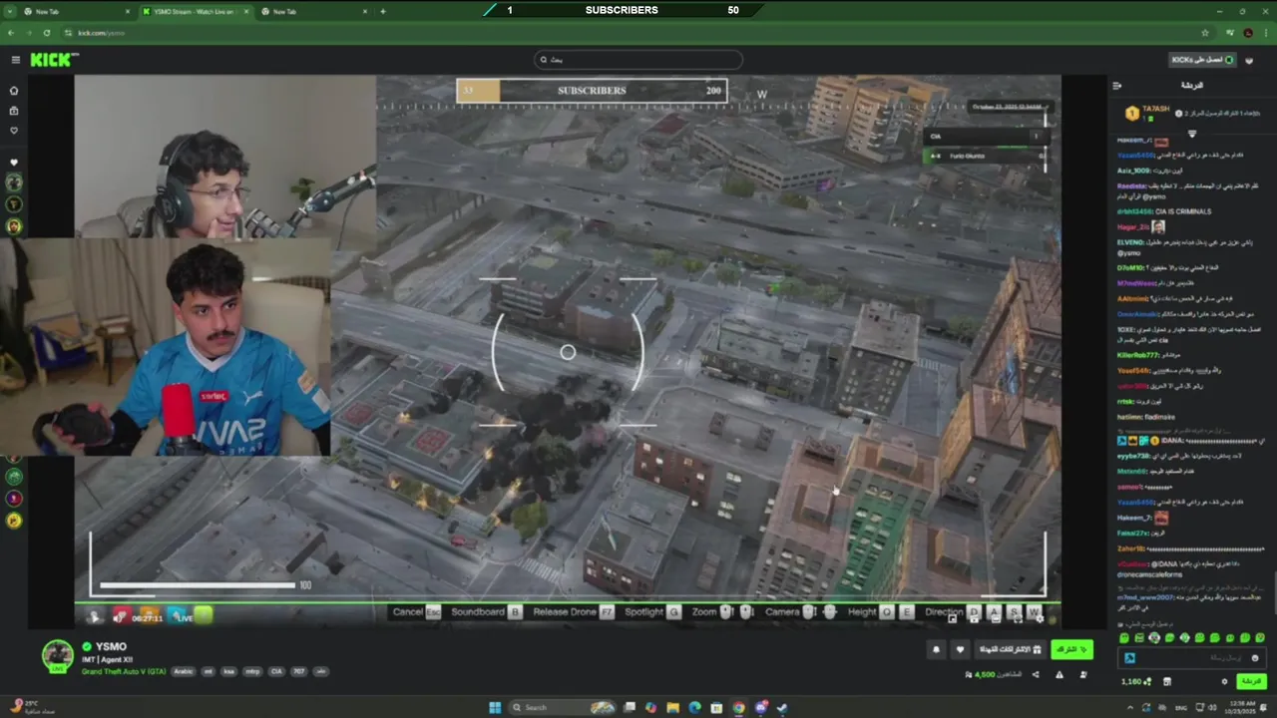Select the mtrp stream tag
Image resolution: width=1277 pixels, height=718 pixels.
252,671
